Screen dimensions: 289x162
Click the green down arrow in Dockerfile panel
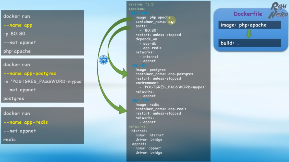tap(248, 34)
